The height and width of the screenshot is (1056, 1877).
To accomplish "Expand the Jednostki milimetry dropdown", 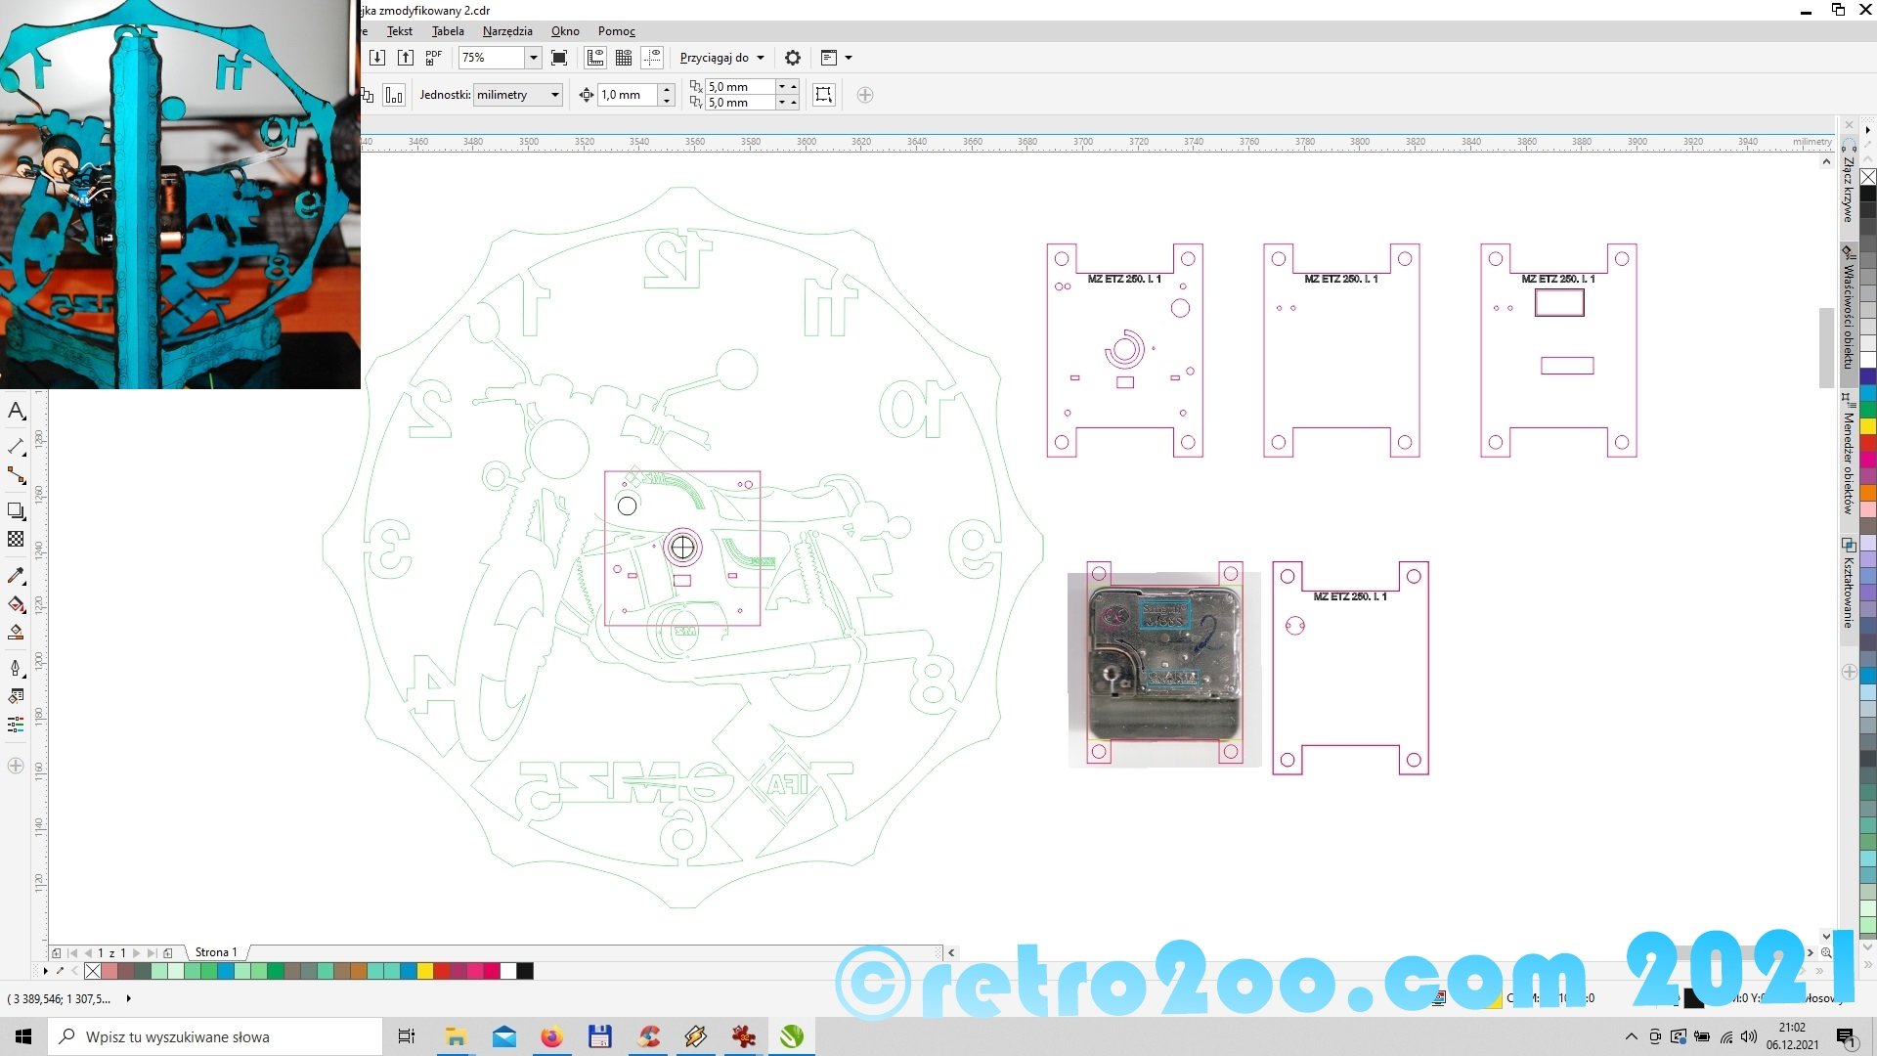I will pyautogui.click(x=555, y=95).
